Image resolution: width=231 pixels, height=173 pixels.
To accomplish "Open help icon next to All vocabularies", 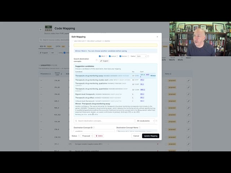I will tap(156, 121).
